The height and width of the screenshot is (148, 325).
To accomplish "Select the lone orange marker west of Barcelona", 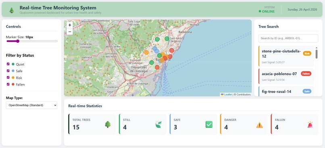I will [146, 52].
